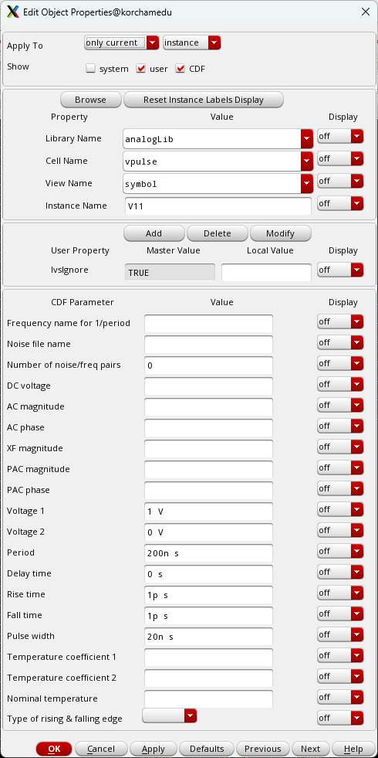The height and width of the screenshot is (758, 378).
Task: Open the 'only current' Apply To dropdown
Action: 122,42
